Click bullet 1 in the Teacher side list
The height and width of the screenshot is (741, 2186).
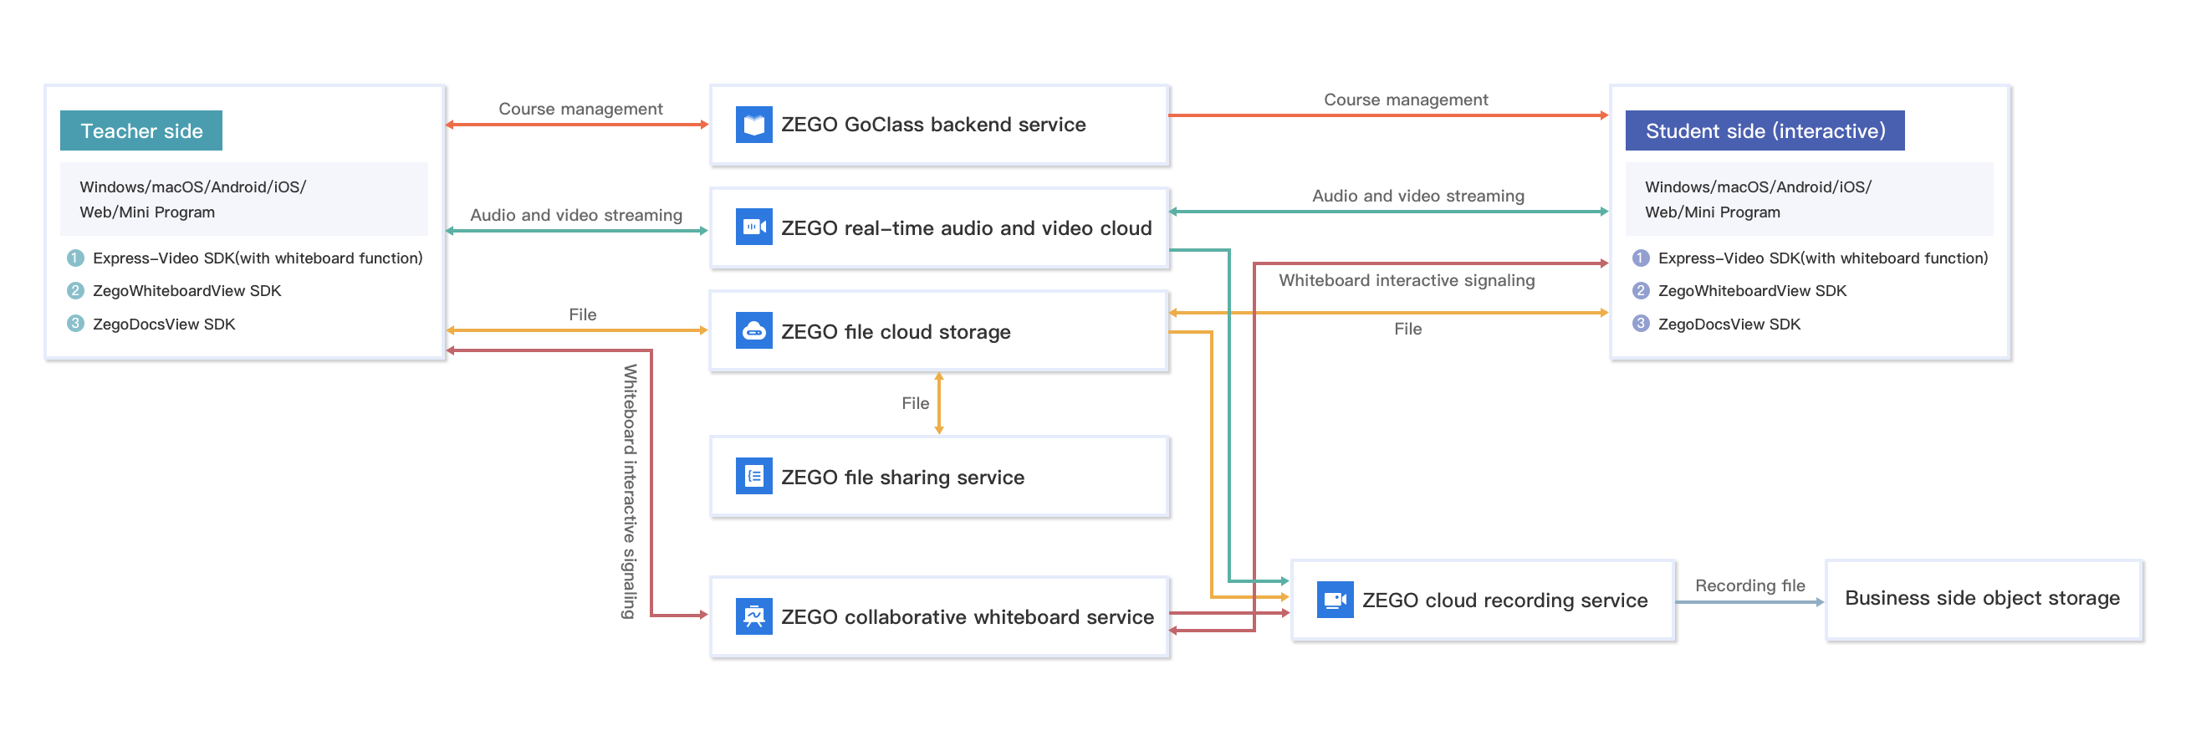(x=75, y=258)
